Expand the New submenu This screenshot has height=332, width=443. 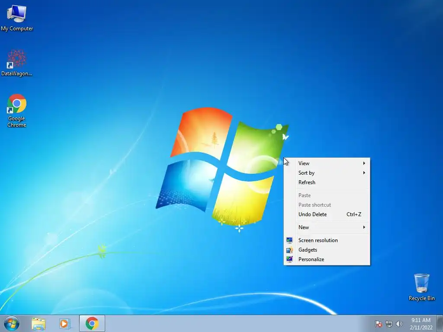[x=327, y=227]
